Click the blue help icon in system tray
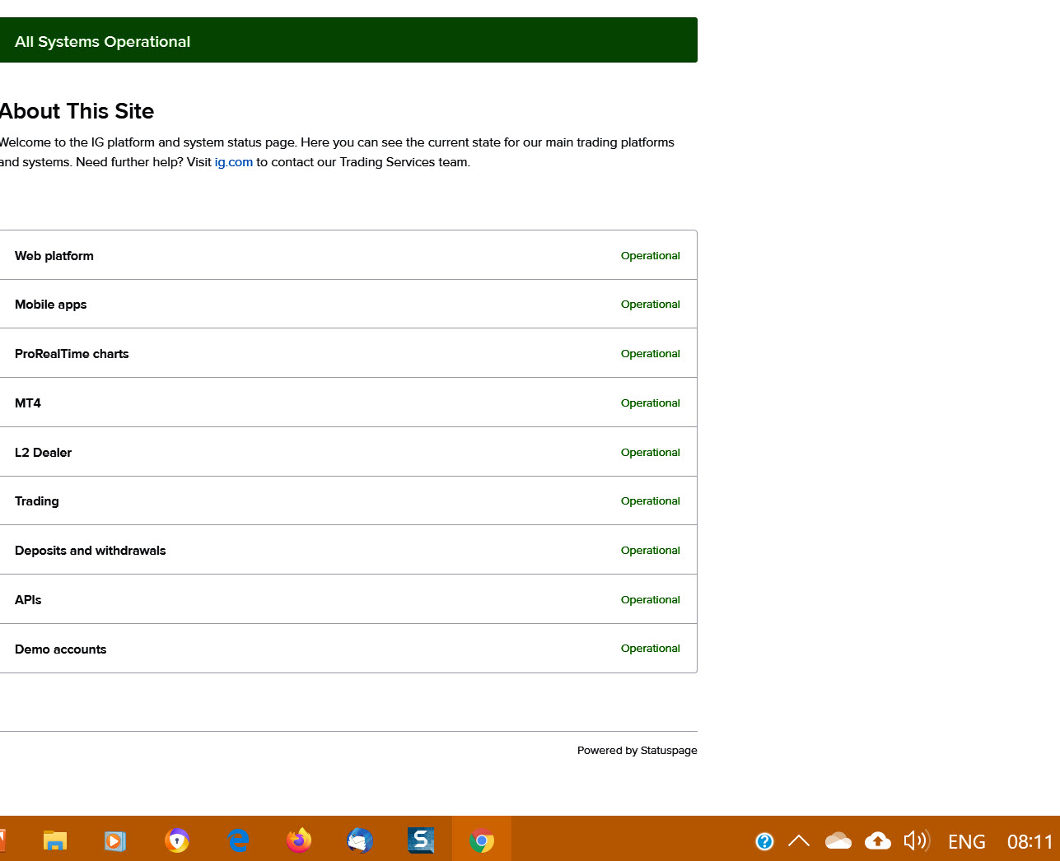 pos(764,841)
